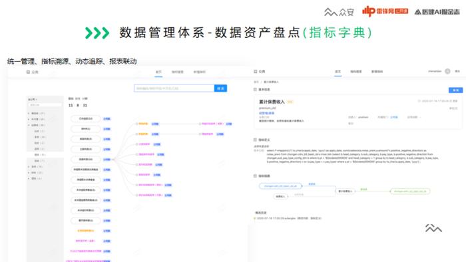Click the orange 雷锋网 logo at the top
Image resolution: width=466 pixels, height=262 pixels.
385,11
